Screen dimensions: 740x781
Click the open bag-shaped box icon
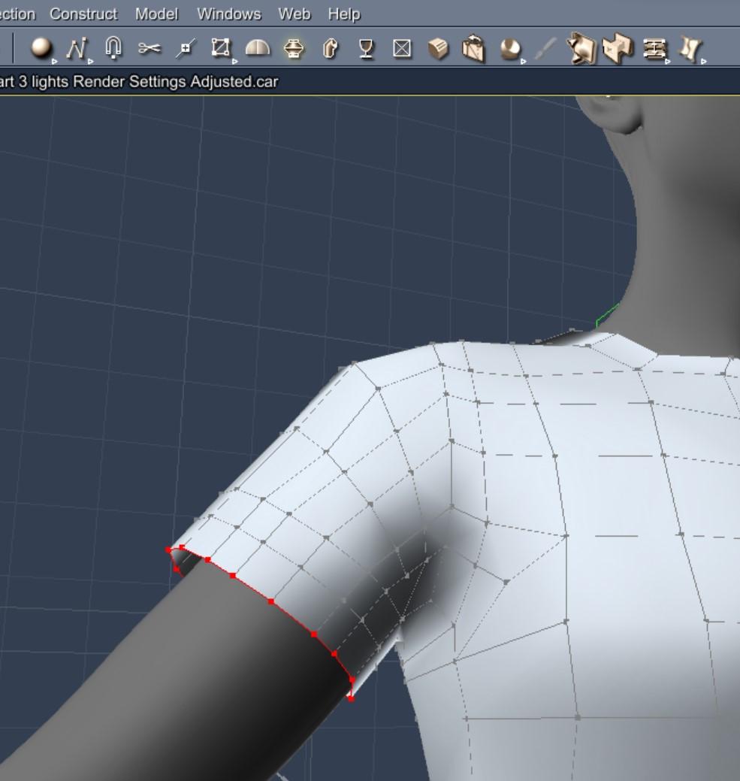[x=473, y=48]
